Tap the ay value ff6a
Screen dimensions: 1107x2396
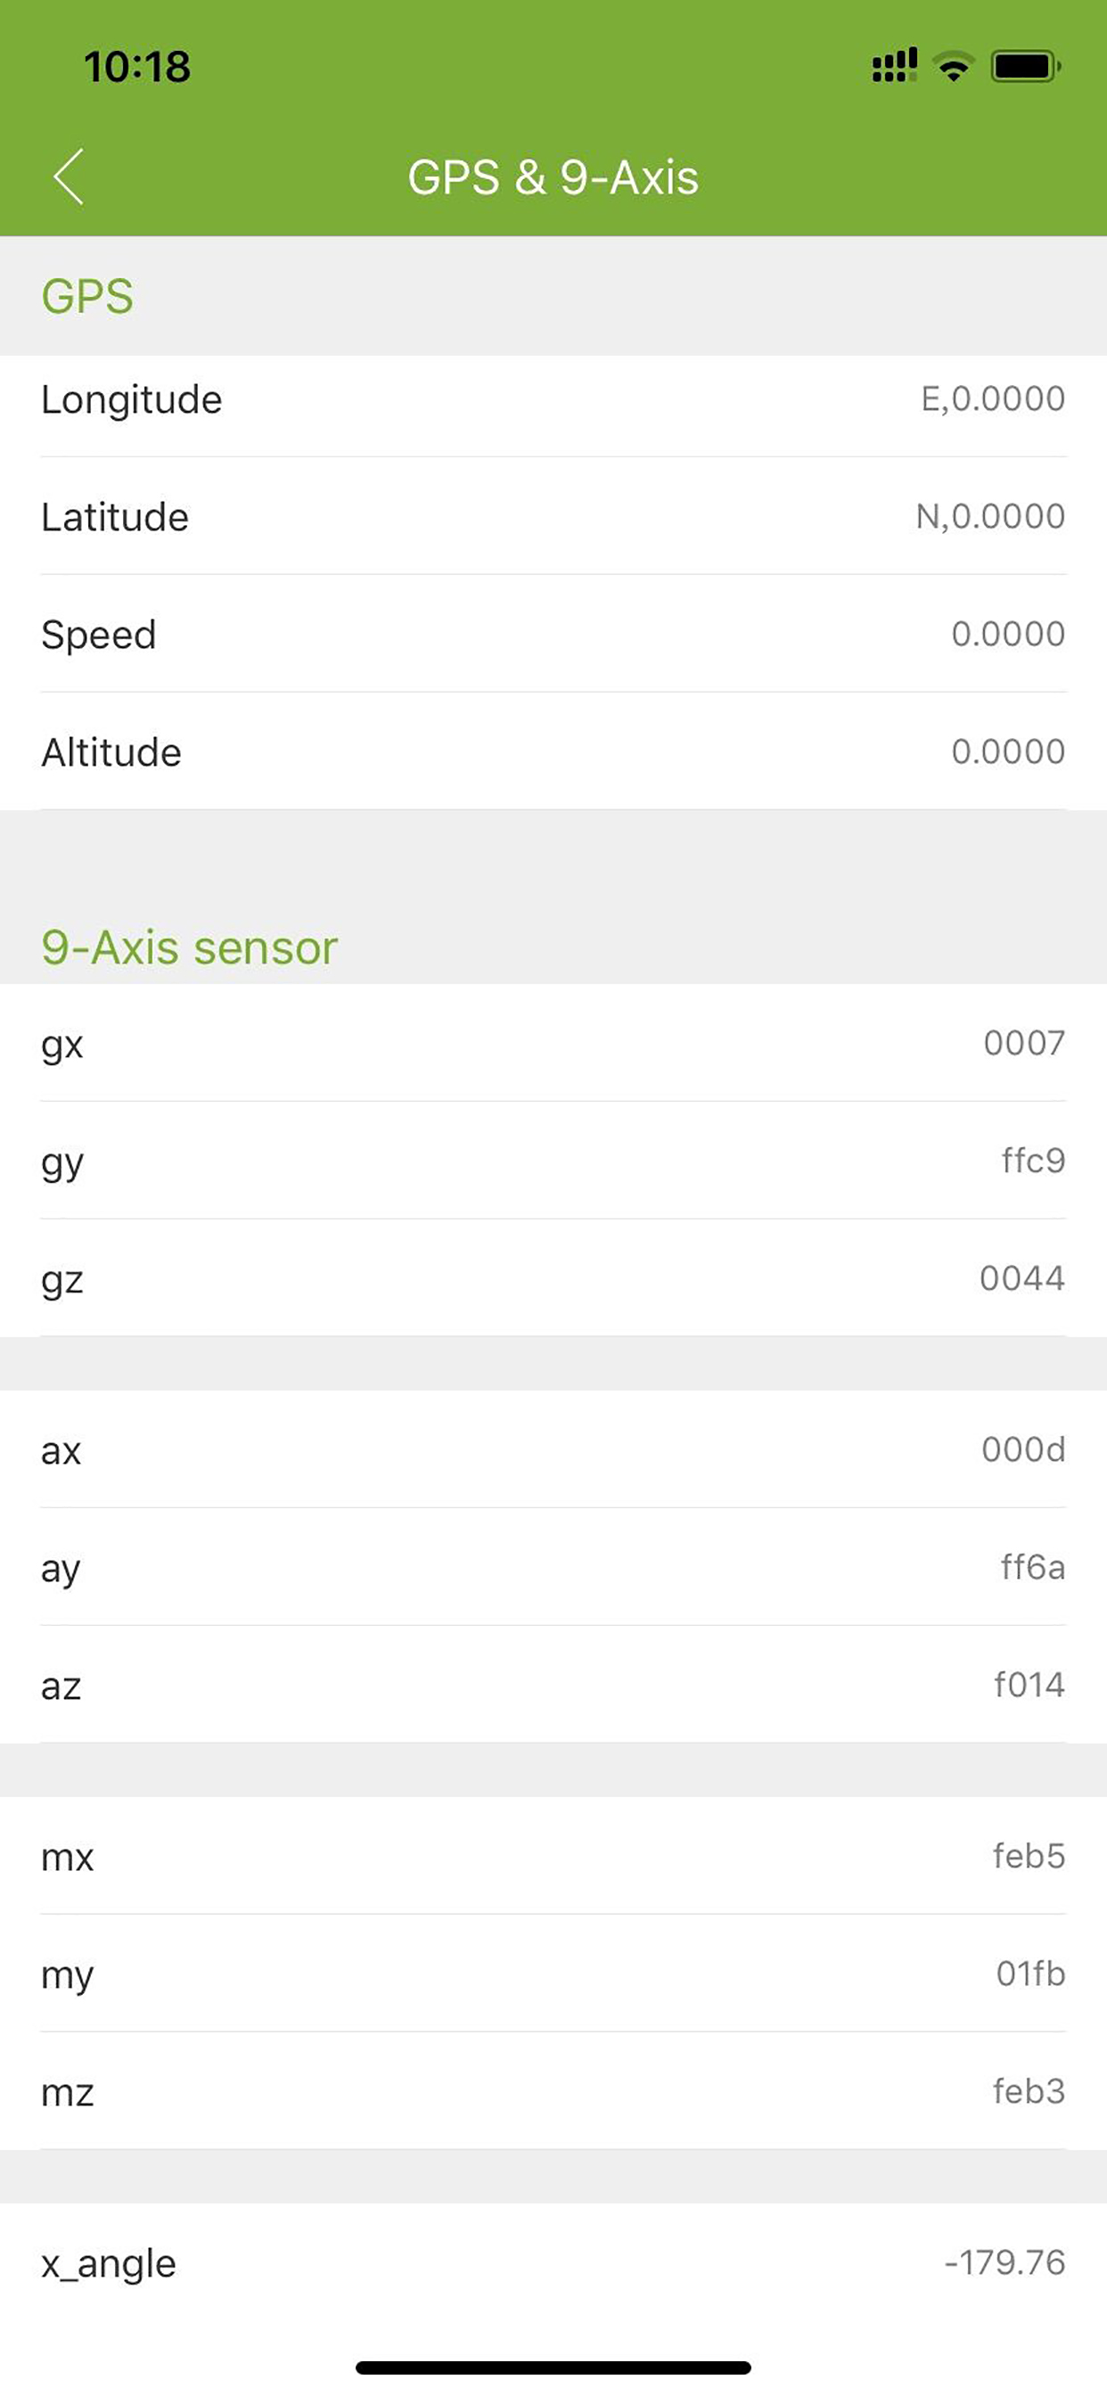[x=1033, y=1567]
